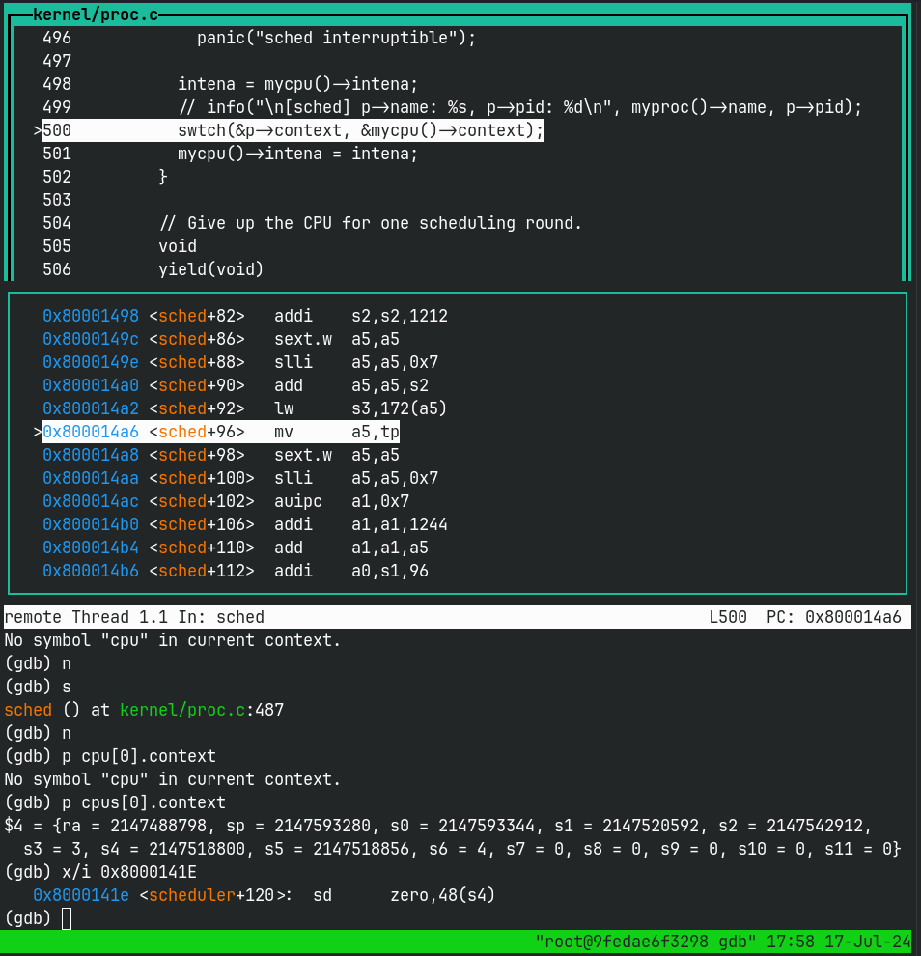Select line number 496 in source pane
Image resolution: width=921 pixels, height=956 pixels.
point(57,38)
